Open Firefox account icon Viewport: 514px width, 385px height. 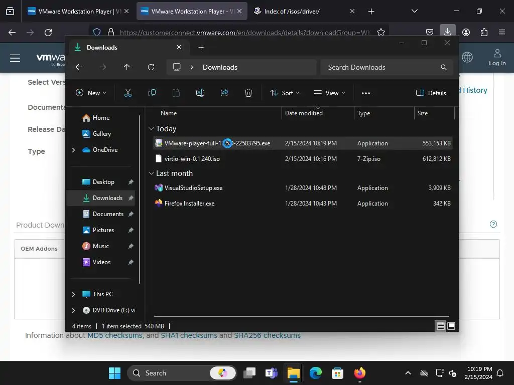466,32
